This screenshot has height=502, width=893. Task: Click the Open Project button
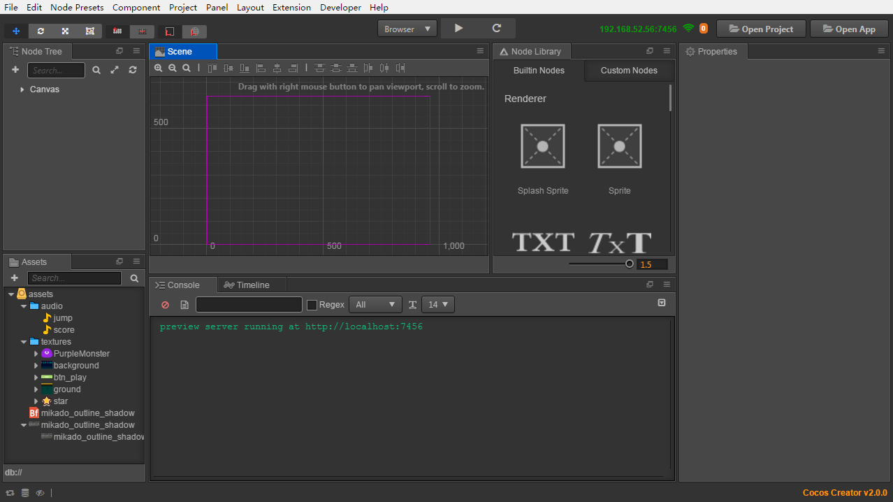[x=760, y=29]
